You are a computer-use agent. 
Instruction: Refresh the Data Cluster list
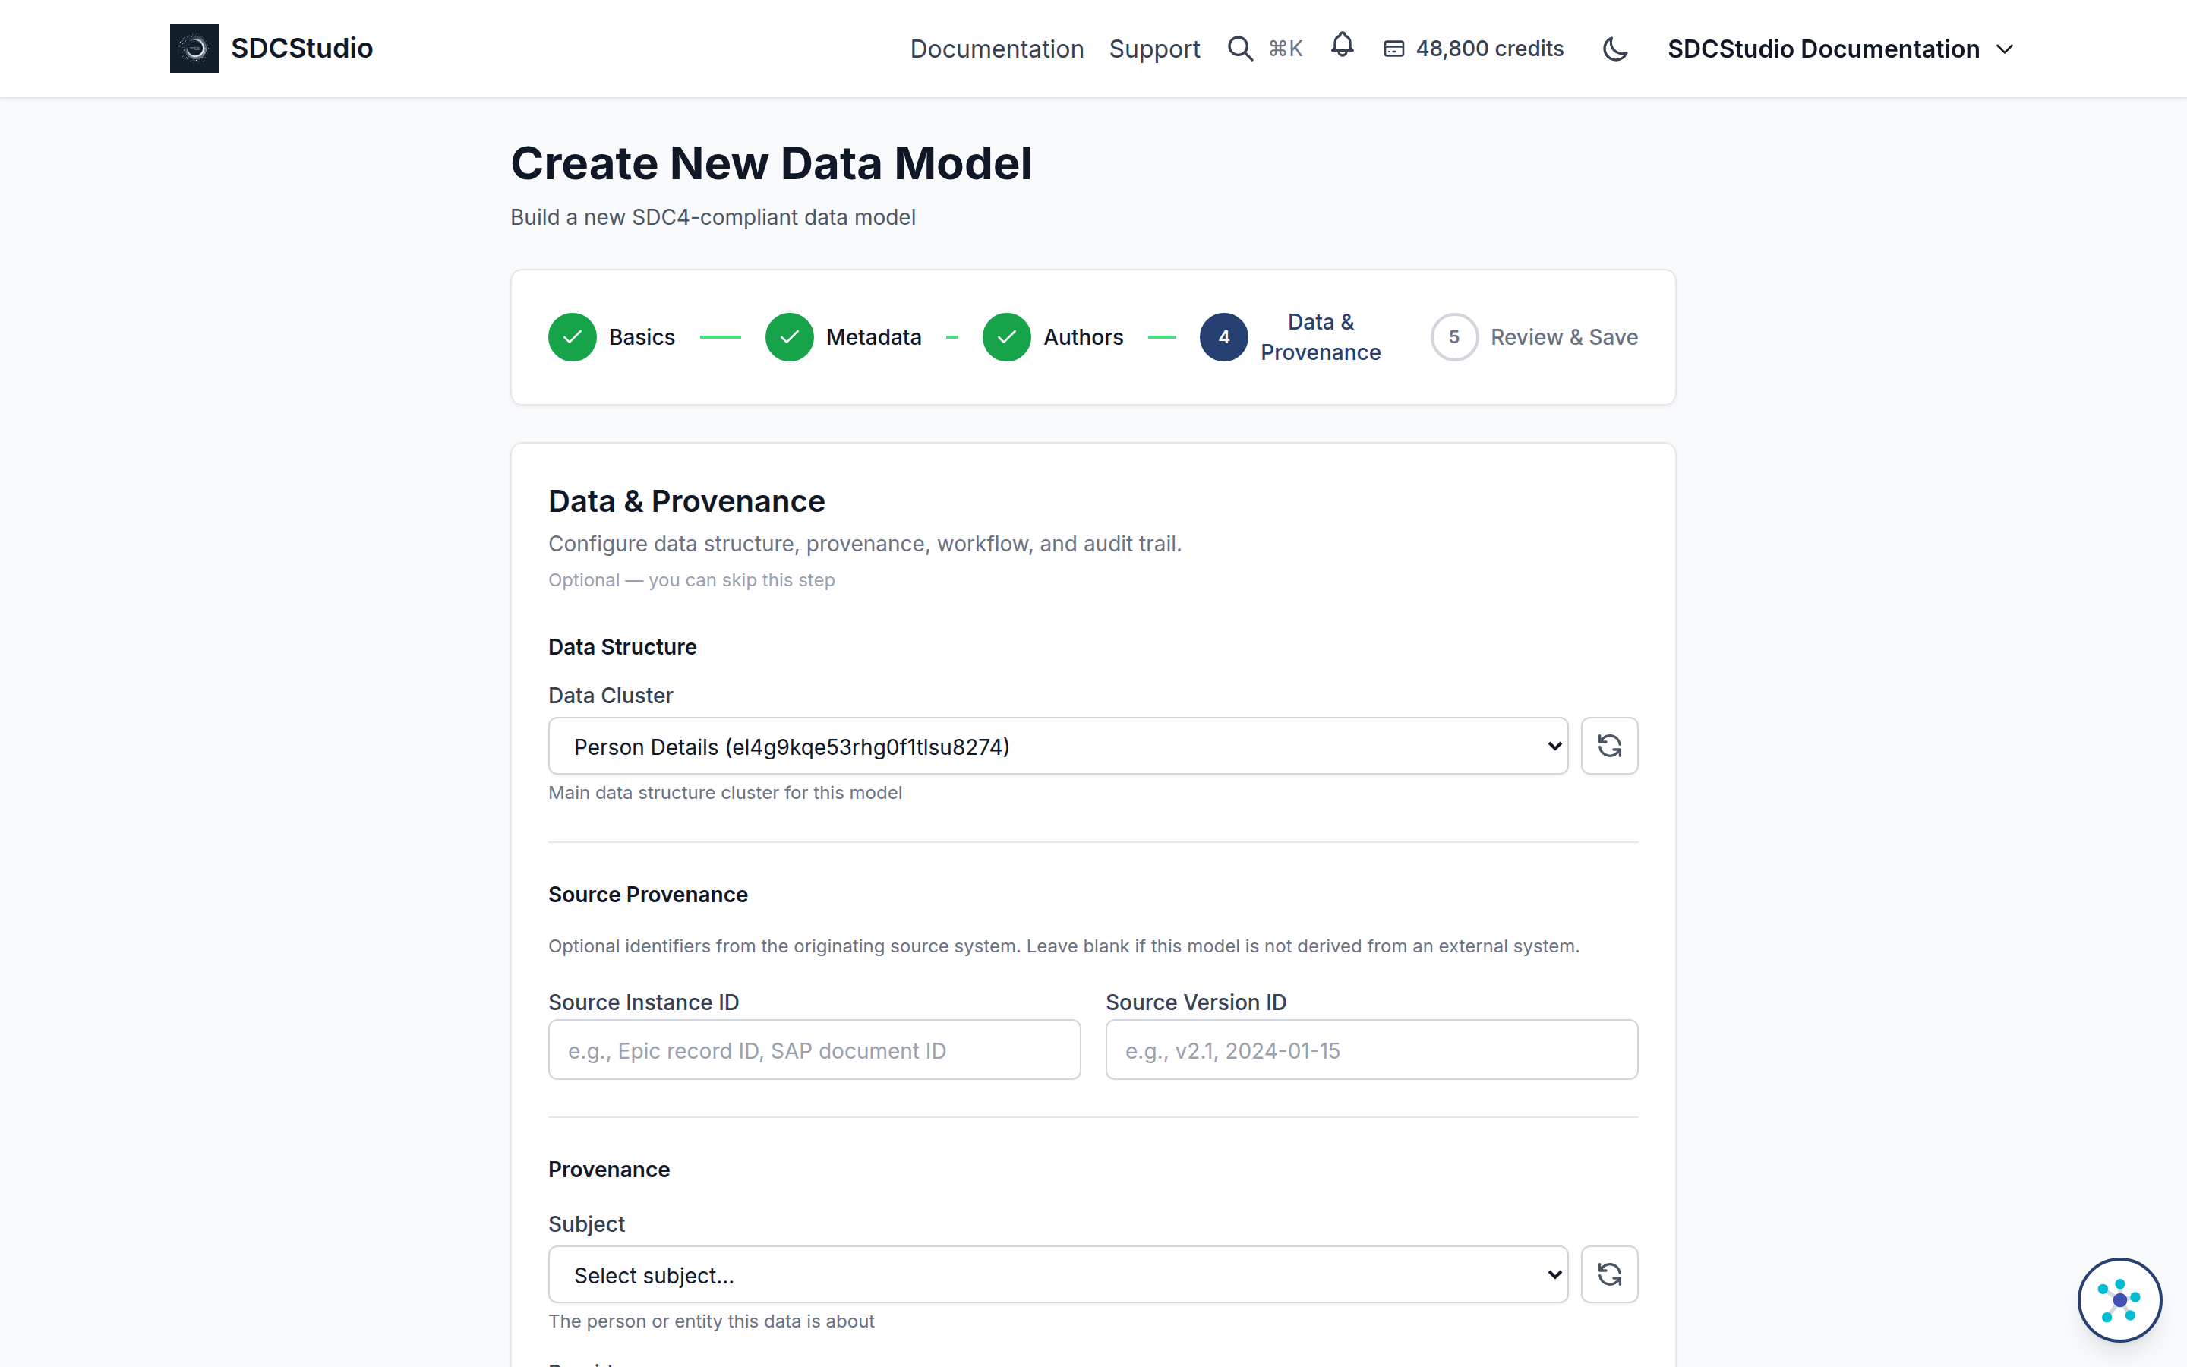(x=1608, y=746)
